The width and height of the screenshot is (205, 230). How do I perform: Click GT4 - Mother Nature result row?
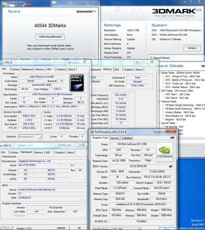point(183,87)
